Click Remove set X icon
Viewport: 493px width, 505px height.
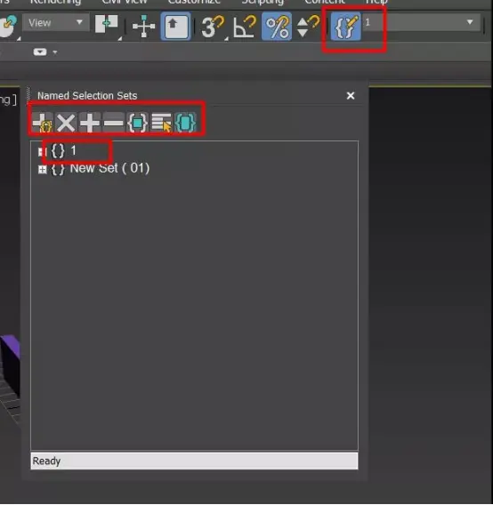click(x=66, y=123)
